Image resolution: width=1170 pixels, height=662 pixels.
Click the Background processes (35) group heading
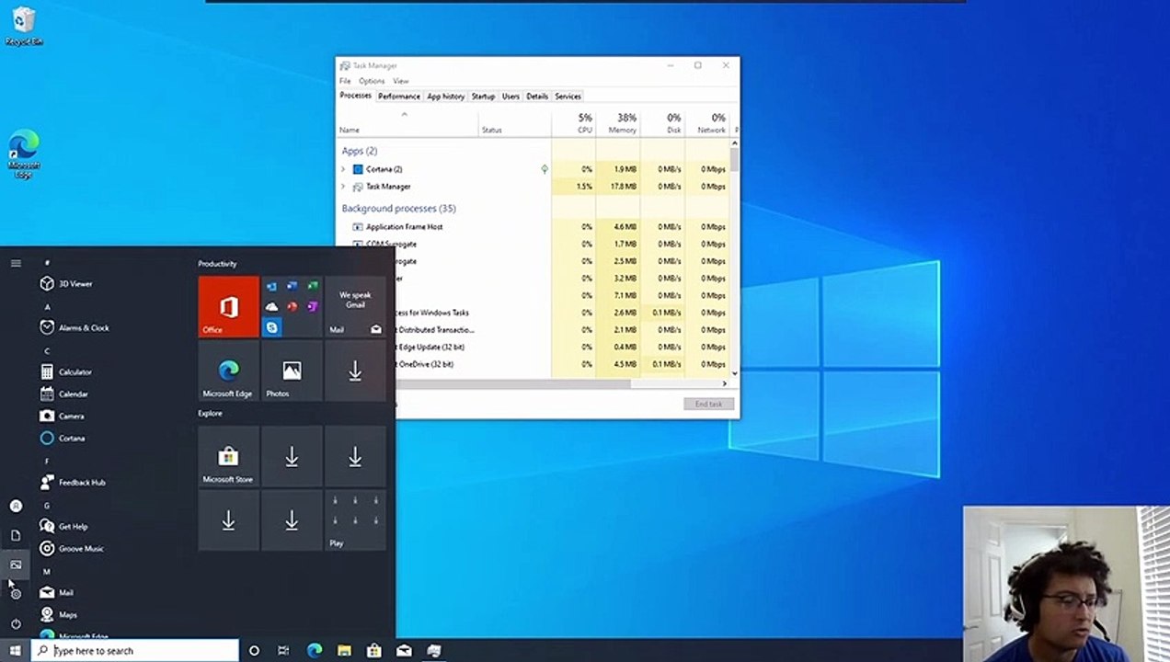[x=398, y=209]
